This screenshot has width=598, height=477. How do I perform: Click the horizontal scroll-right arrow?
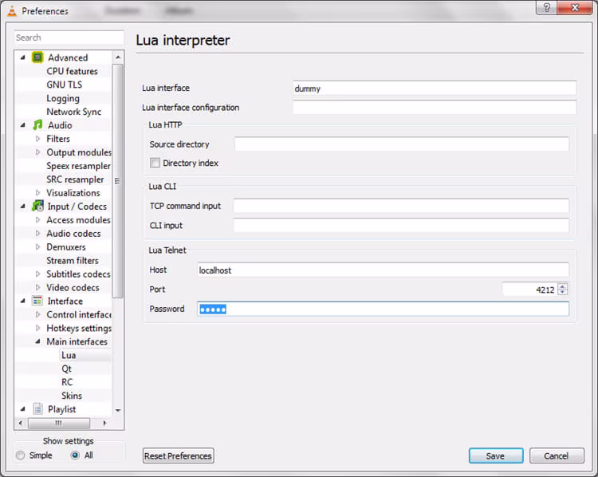(x=104, y=423)
